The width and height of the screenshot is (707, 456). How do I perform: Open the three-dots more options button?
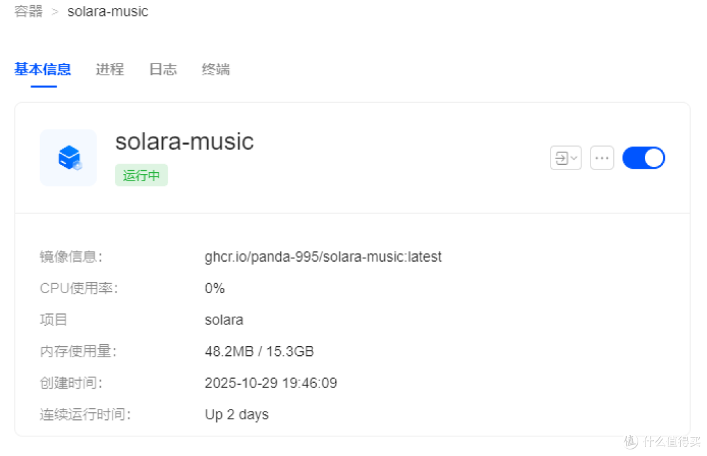tap(602, 158)
